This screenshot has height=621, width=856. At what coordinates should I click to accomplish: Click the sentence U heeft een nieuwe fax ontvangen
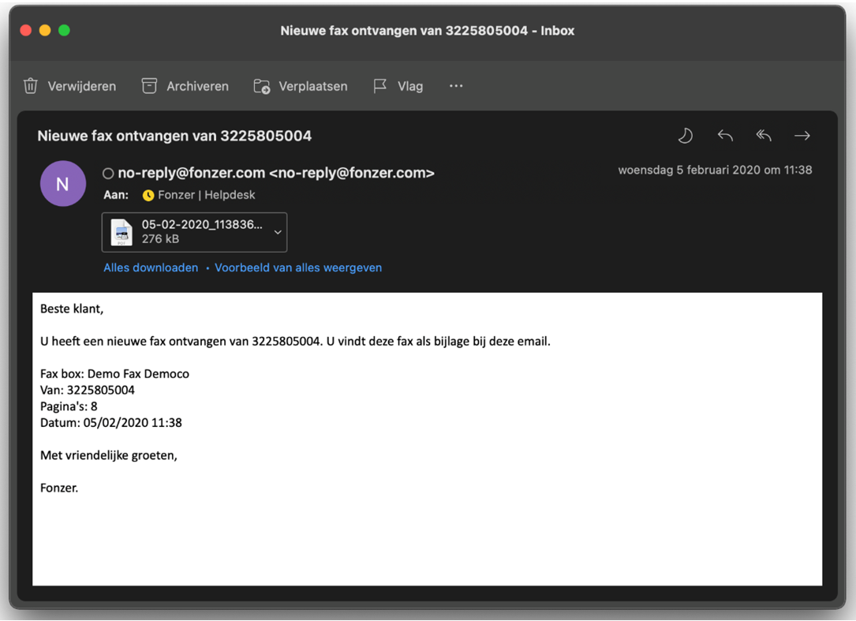(x=295, y=342)
